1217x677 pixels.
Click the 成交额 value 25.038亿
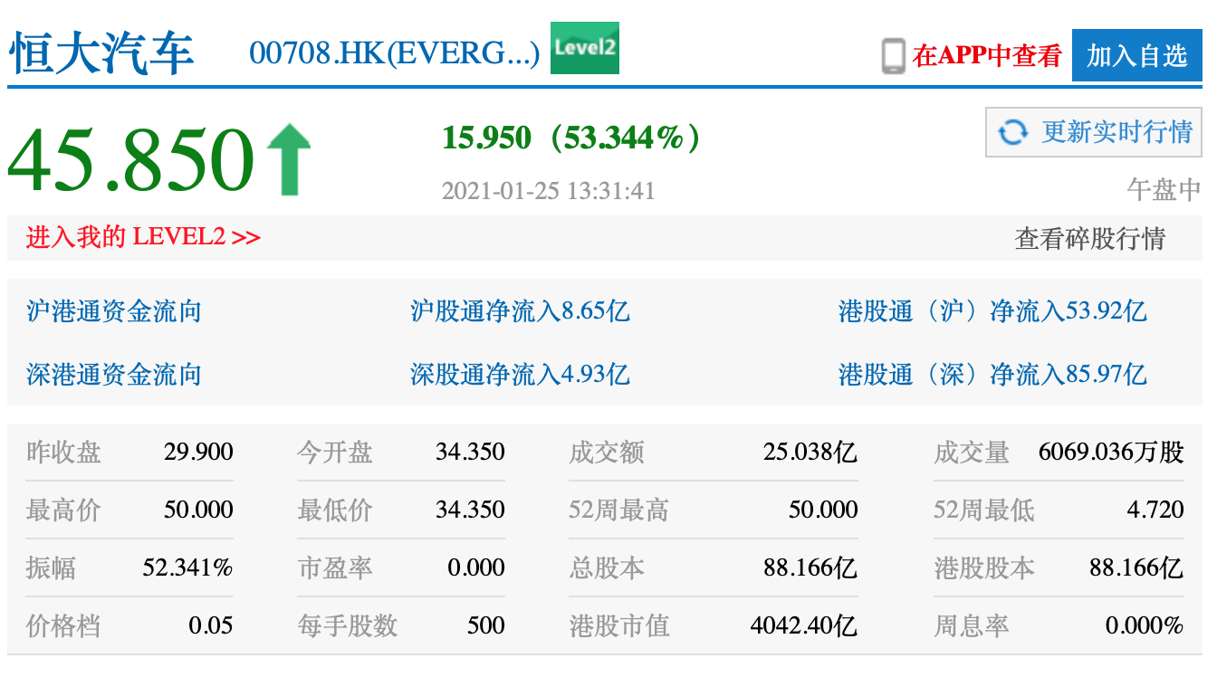pos(810,452)
